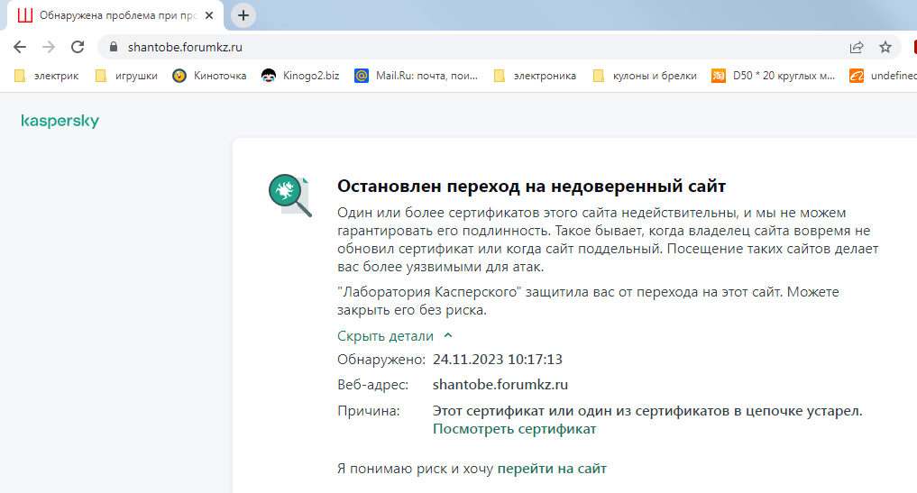The width and height of the screenshot is (917, 493).
Task: Click the folder icon beside игрушки
Action: tap(101, 76)
